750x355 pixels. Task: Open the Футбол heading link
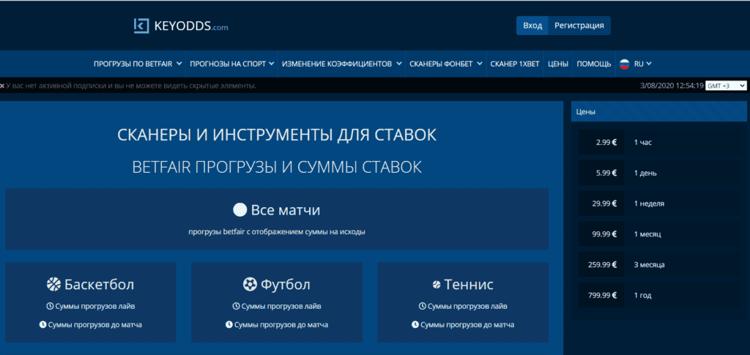(286, 285)
